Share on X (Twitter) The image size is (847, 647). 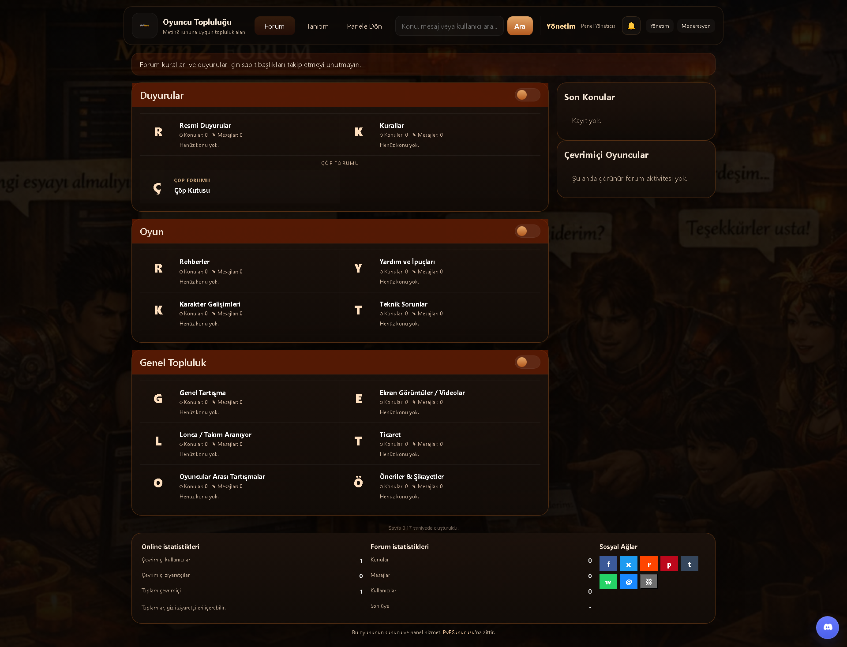[x=628, y=564]
